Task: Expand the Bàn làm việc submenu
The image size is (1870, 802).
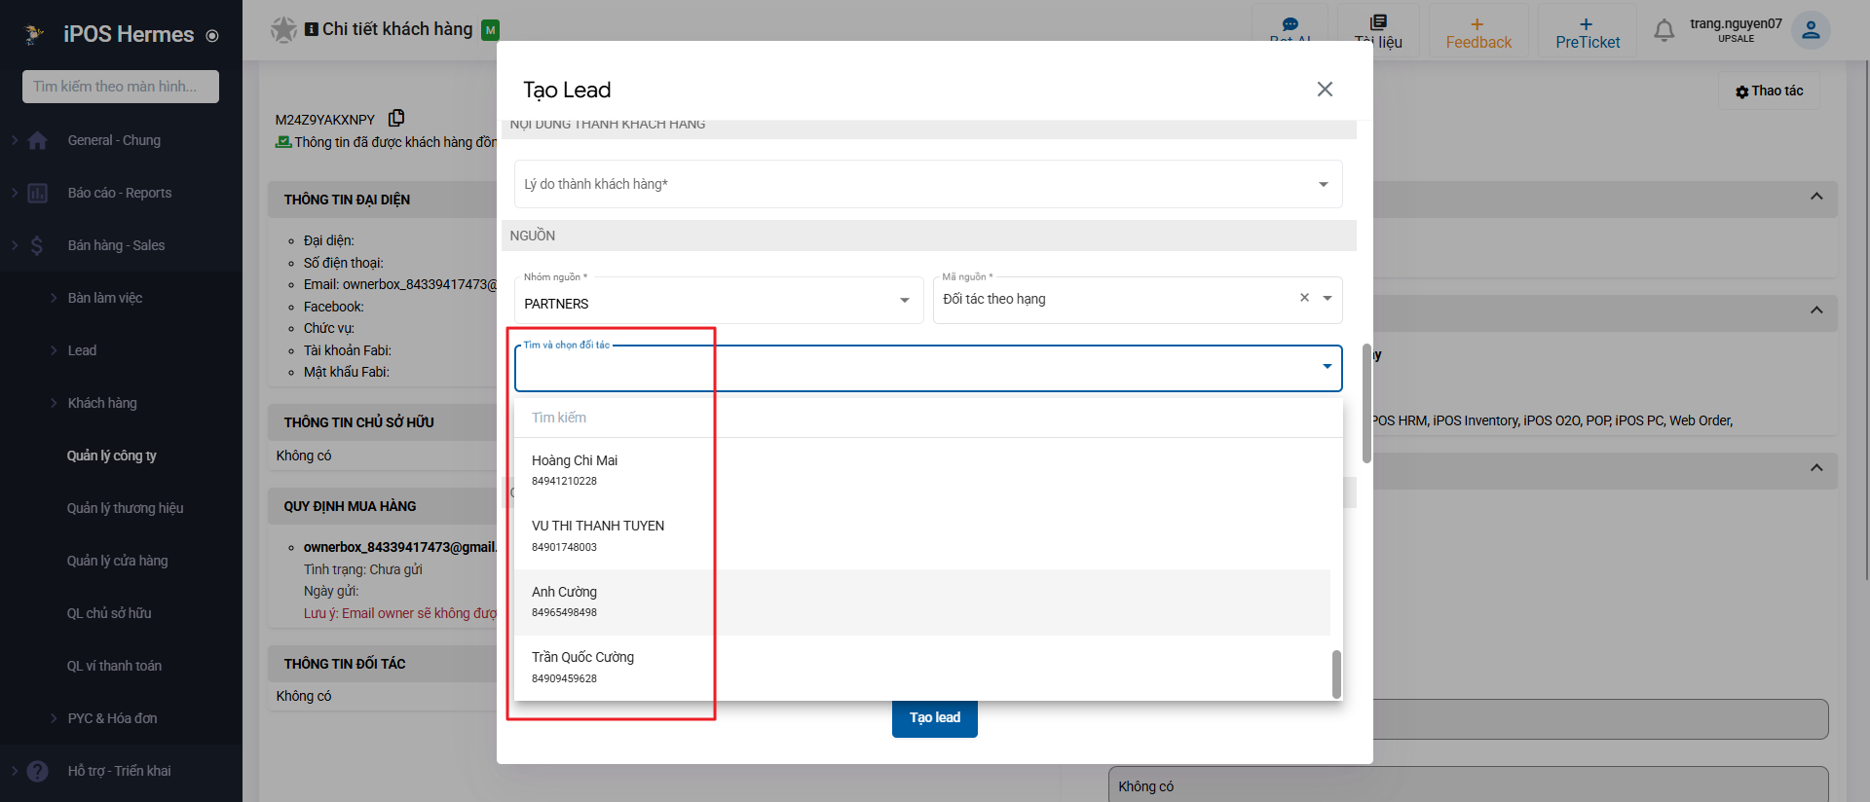Action: coord(105,298)
